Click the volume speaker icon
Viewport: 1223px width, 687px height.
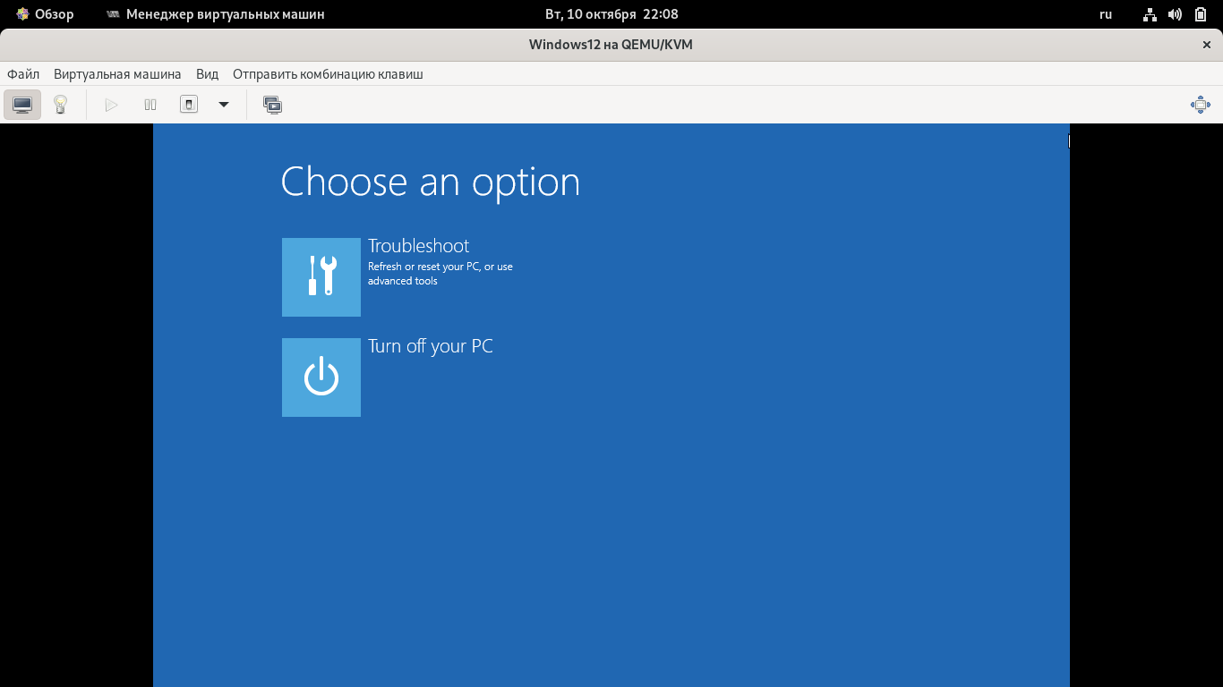click(1175, 14)
